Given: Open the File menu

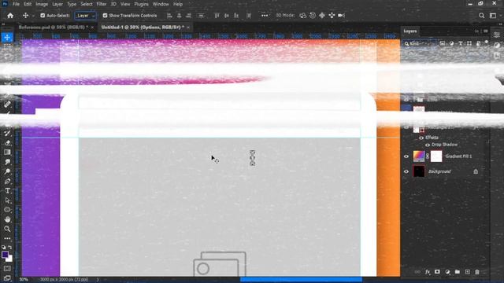Looking at the screenshot, I should click(x=16, y=4).
